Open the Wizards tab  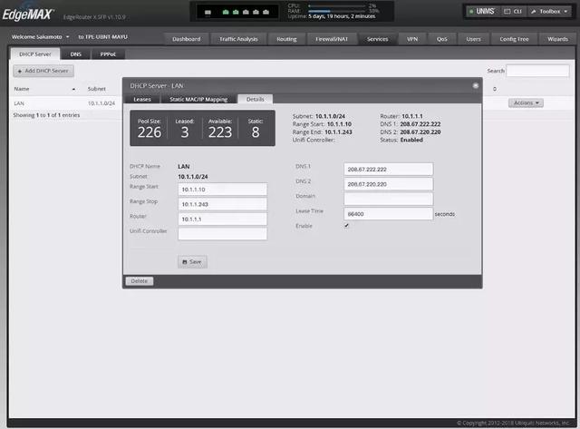[558, 39]
